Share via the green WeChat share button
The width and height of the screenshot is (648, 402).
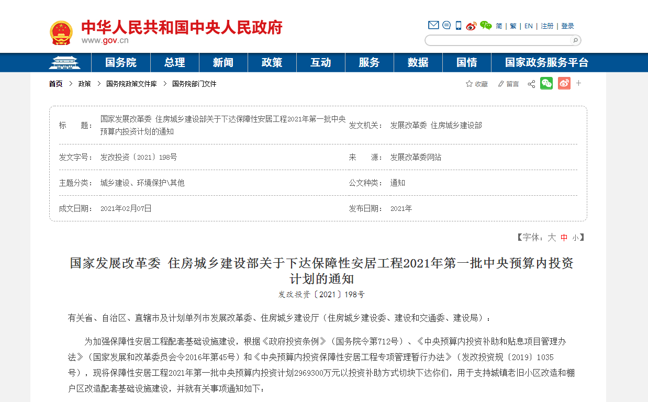point(546,83)
